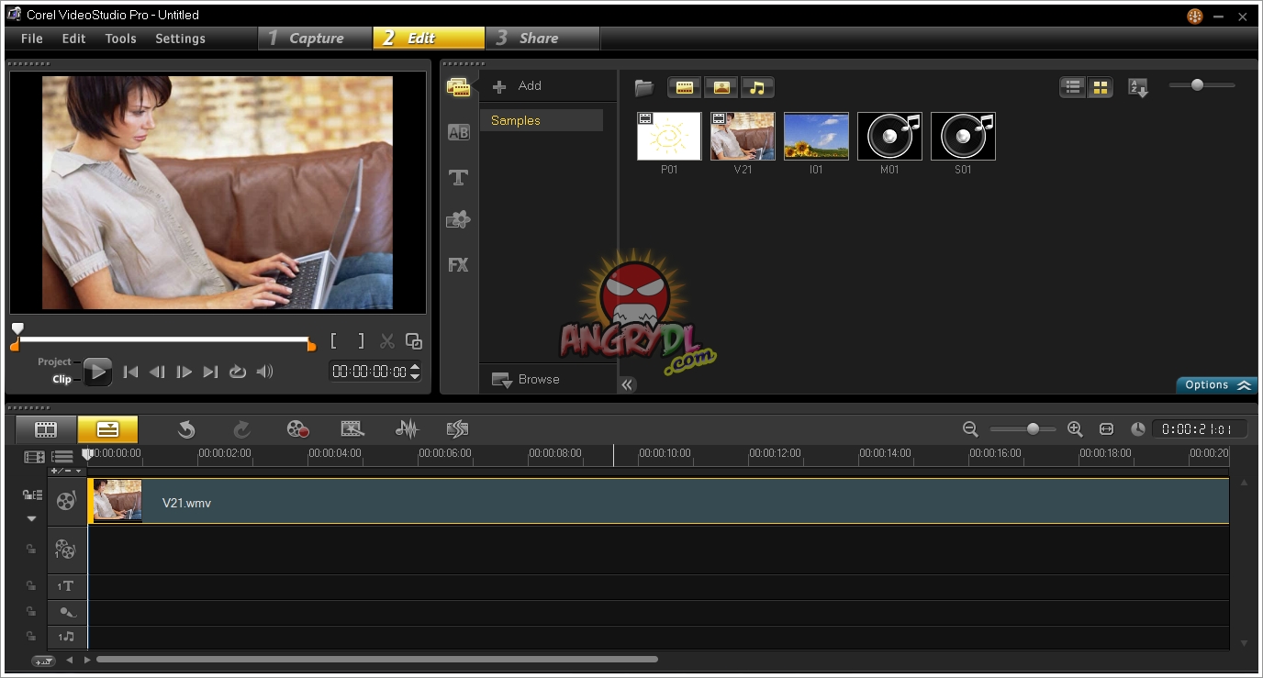
Task: Open the Sound Mixer waveform icon
Action: (x=407, y=429)
